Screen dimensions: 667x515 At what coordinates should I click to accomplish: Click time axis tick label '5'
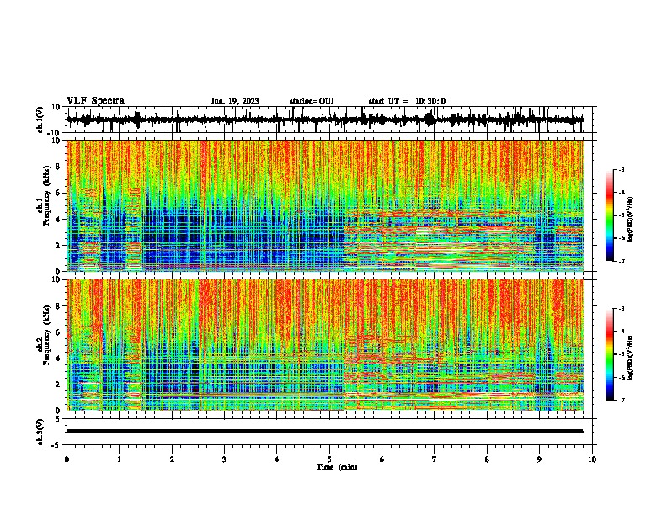pyautogui.click(x=329, y=459)
